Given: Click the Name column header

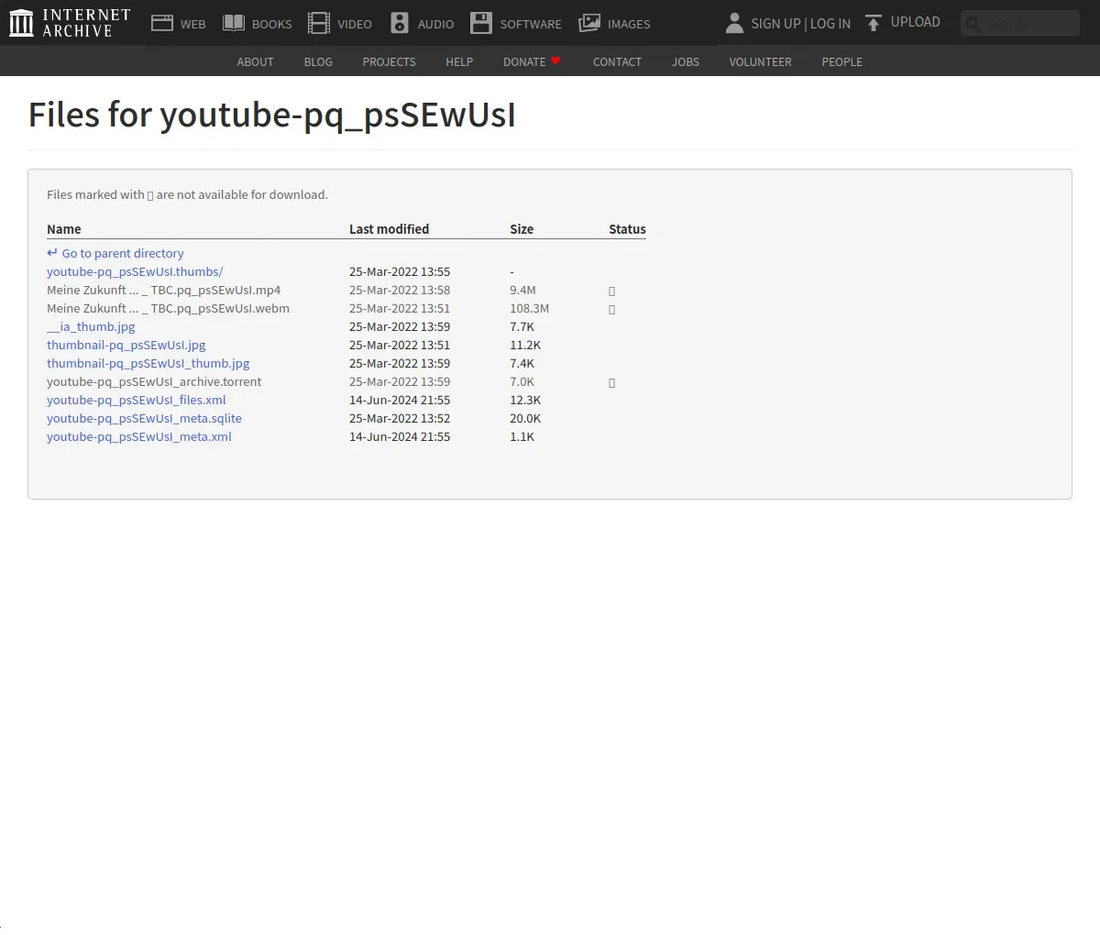Looking at the screenshot, I should 64,229.
